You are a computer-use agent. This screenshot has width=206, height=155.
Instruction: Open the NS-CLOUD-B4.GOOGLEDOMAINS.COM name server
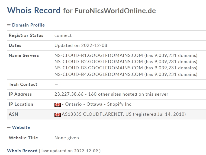(99, 74)
